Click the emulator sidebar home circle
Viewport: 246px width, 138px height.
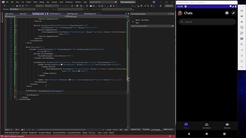242,56
